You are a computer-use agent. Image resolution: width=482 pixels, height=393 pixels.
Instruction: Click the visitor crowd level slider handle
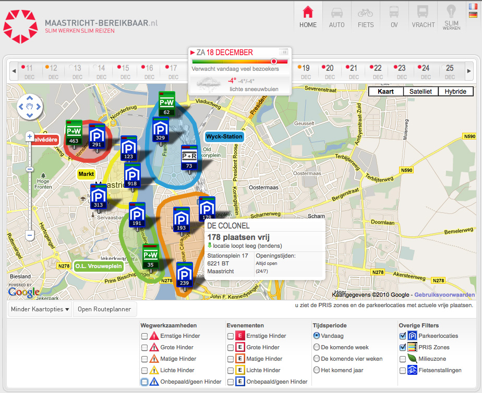pyautogui.click(x=273, y=61)
